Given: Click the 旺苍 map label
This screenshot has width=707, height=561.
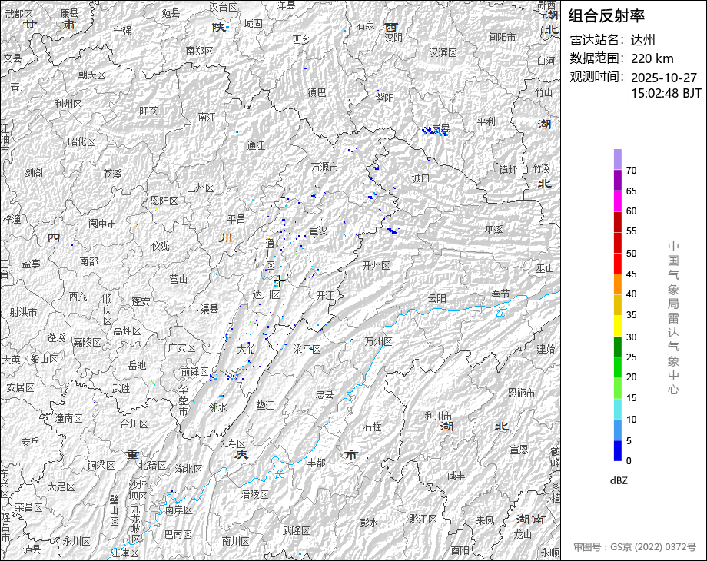Looking at the screenshot, I should coord(148,111).
